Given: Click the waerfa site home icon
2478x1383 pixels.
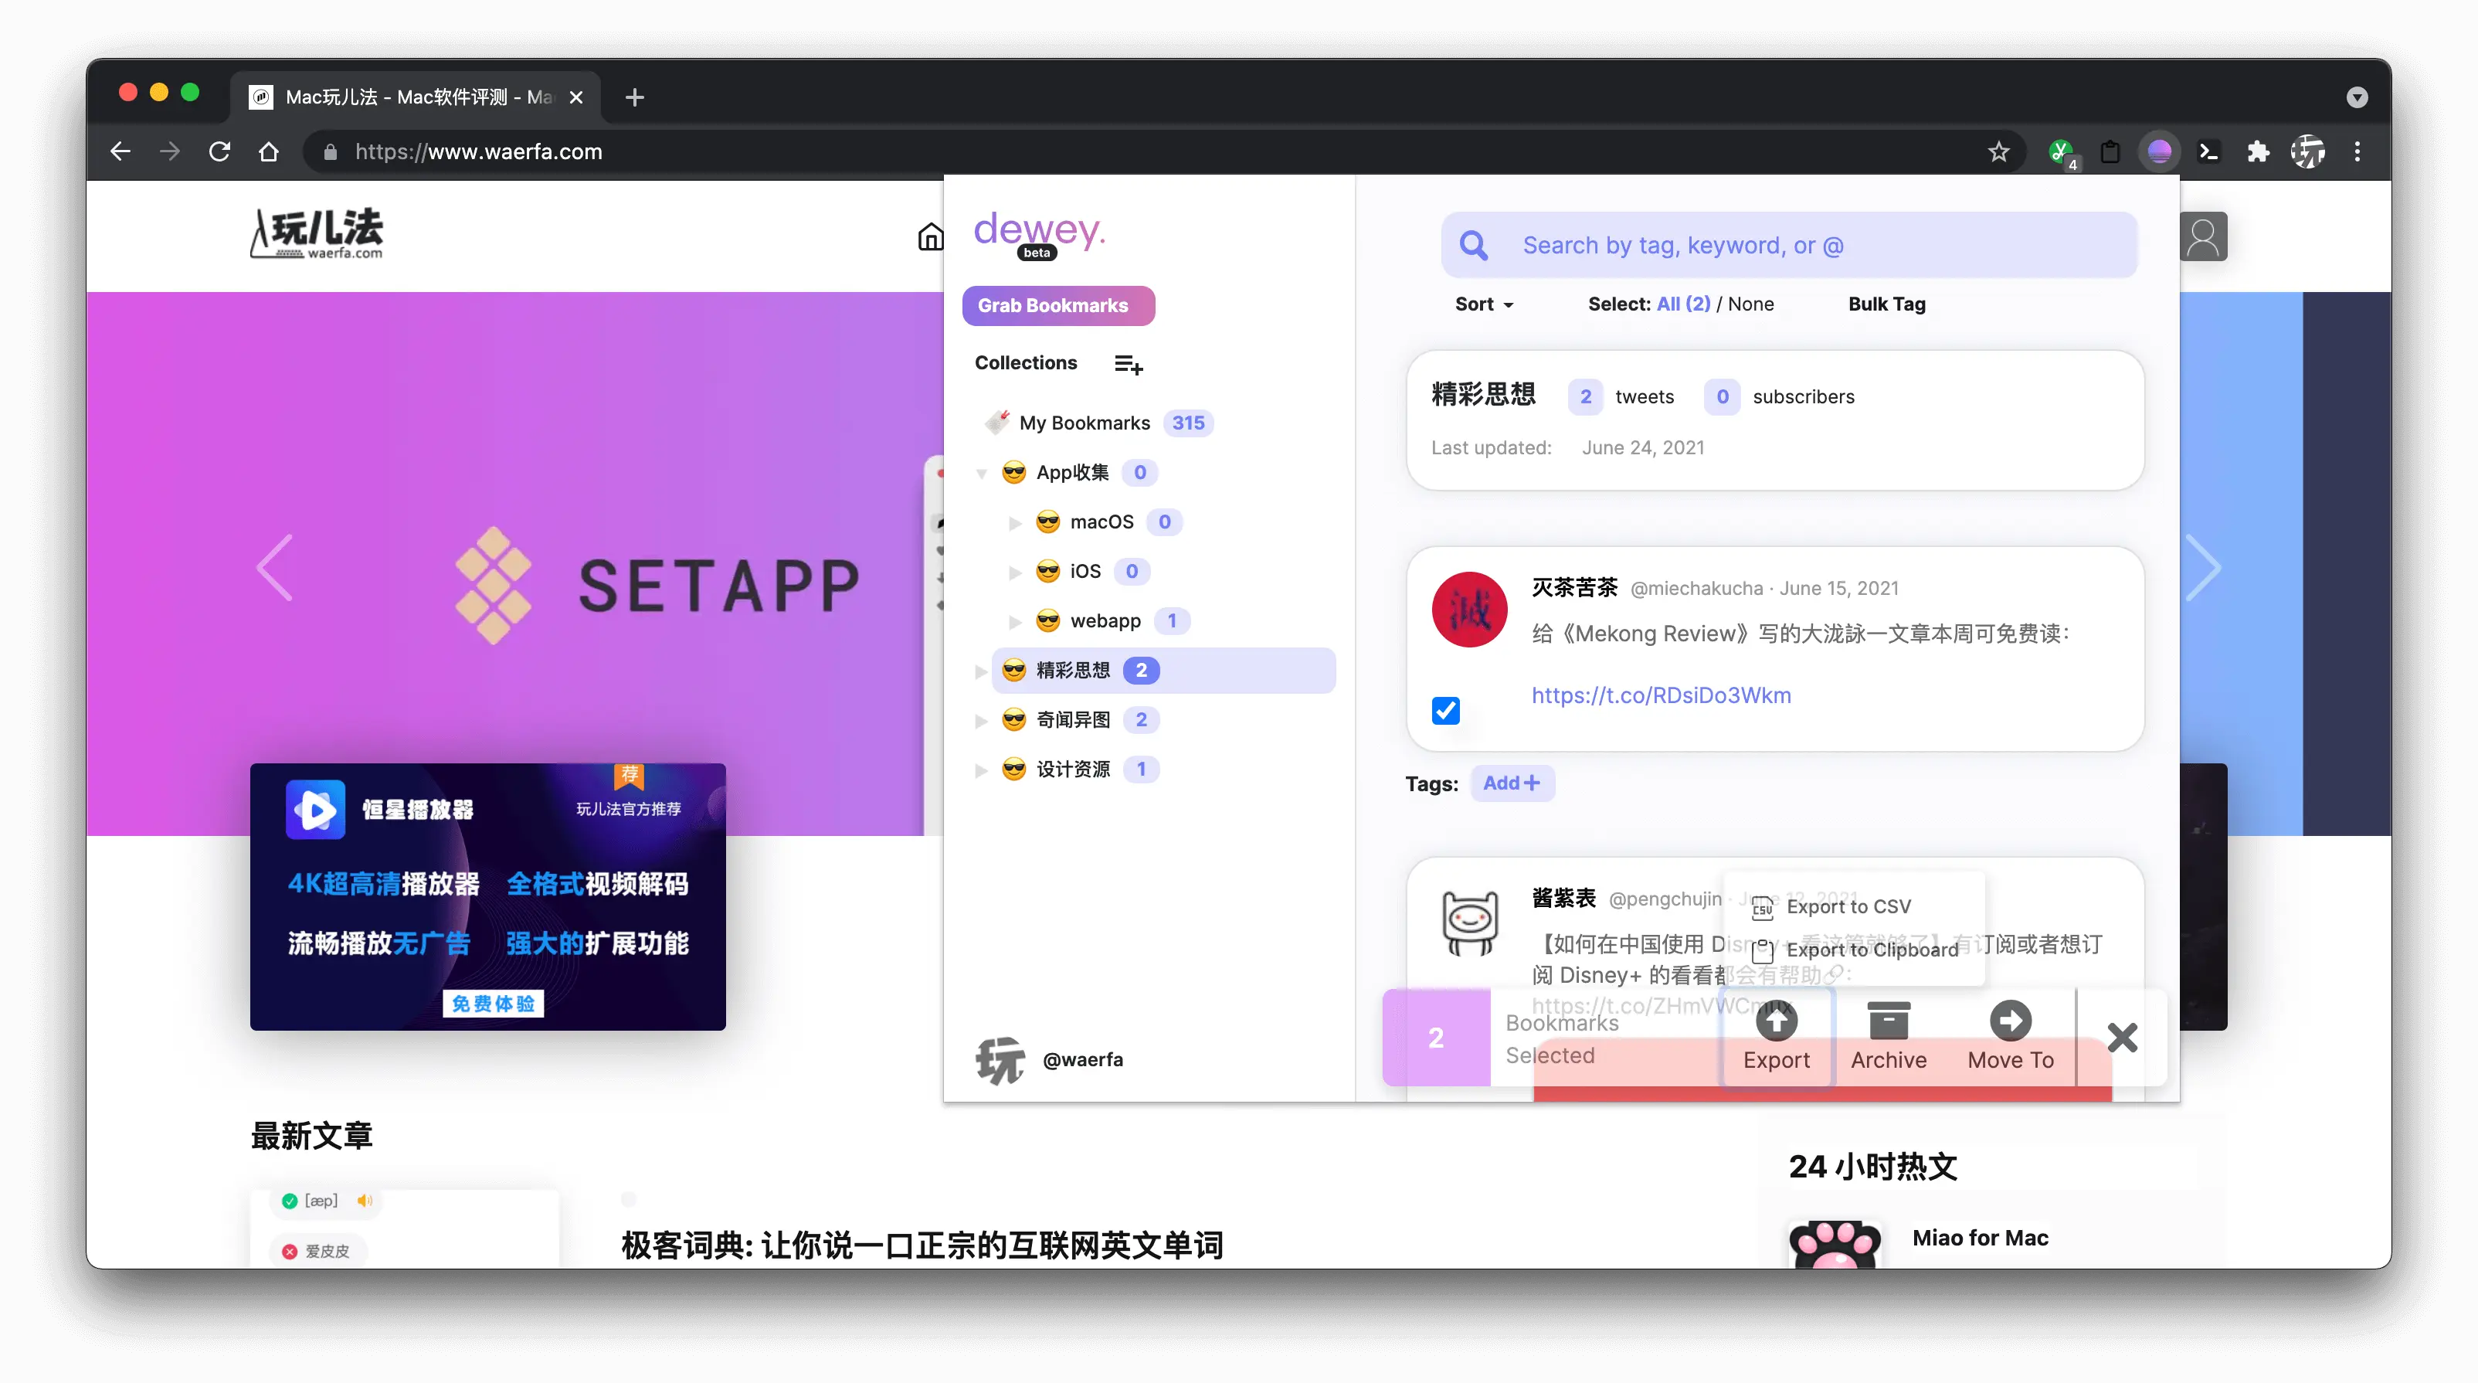Looking at the screenshot, I should pyautogui.click(x=930, y=236).
